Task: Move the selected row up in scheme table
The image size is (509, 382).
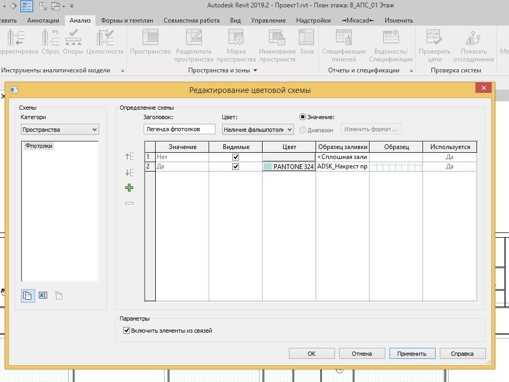Action: (129, 156)
